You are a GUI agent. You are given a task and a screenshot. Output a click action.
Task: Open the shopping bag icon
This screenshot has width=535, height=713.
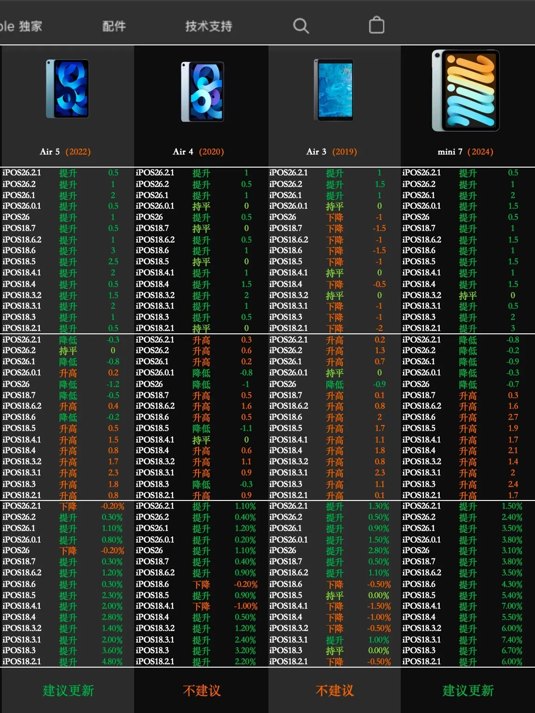point(376,25)
